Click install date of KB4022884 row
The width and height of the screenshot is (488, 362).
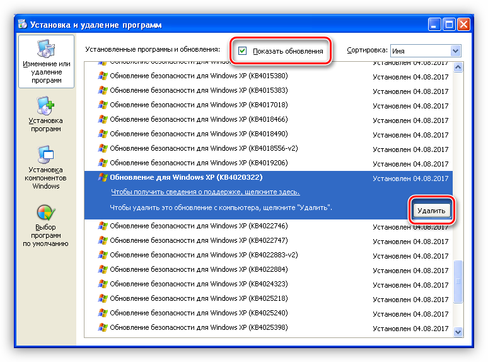[x=410, y=271]
